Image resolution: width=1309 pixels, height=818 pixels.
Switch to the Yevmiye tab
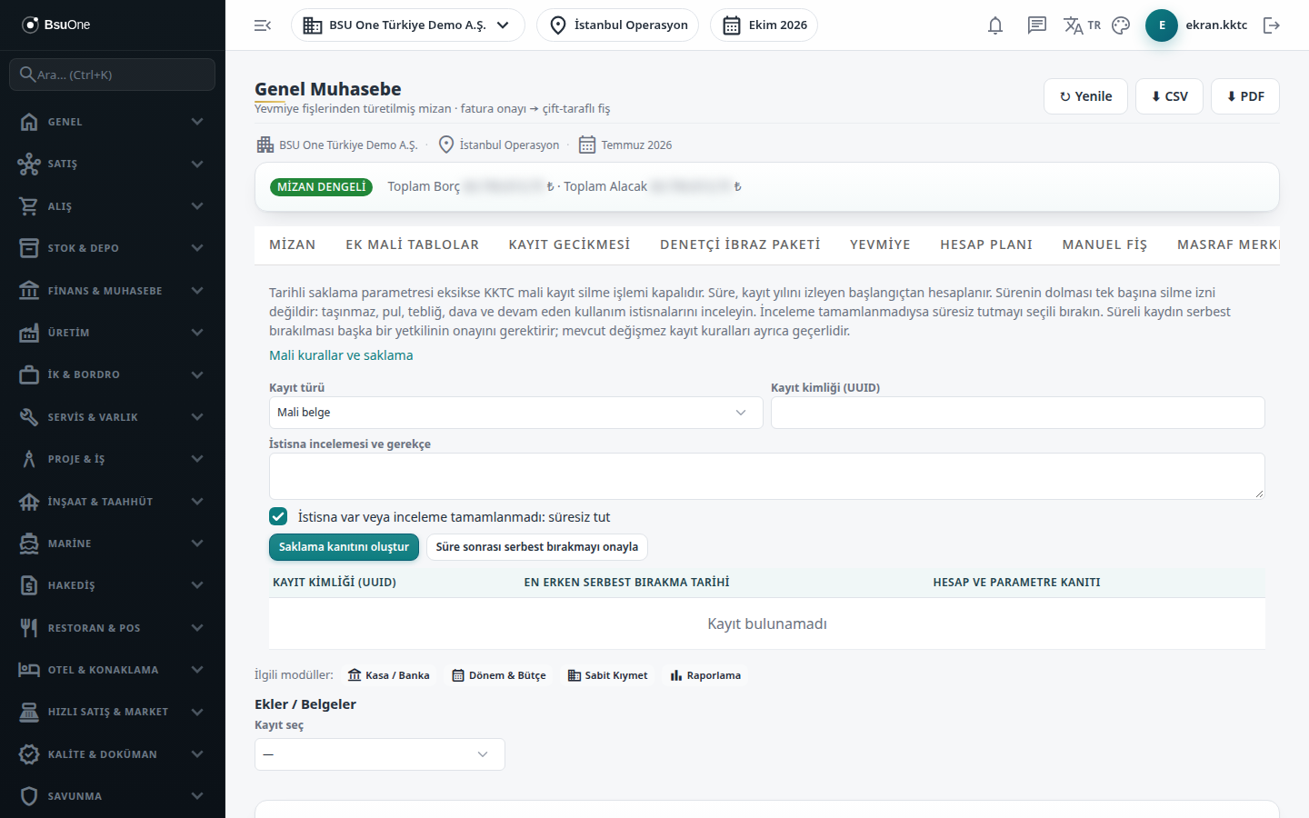pyautogui.click(x=880, y=244)
